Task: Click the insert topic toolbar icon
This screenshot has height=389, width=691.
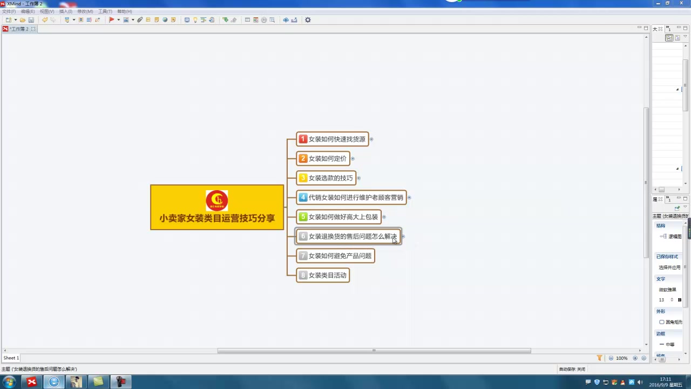Action: [x=67, y=20]
